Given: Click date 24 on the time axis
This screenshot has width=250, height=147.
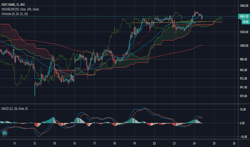Looking at the screenshot, I should (x=194, y=143).
